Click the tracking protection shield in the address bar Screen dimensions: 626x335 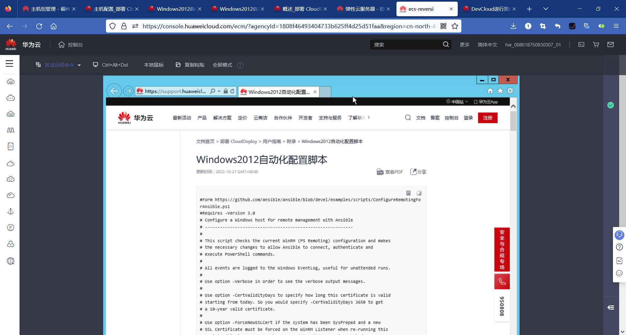pos(112,26)
